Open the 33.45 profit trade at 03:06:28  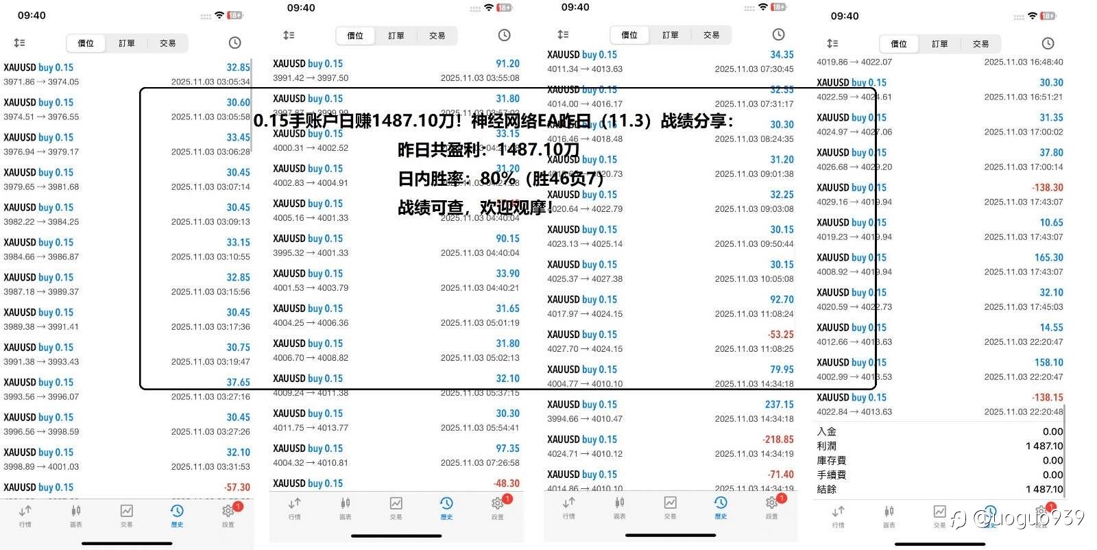127,144
